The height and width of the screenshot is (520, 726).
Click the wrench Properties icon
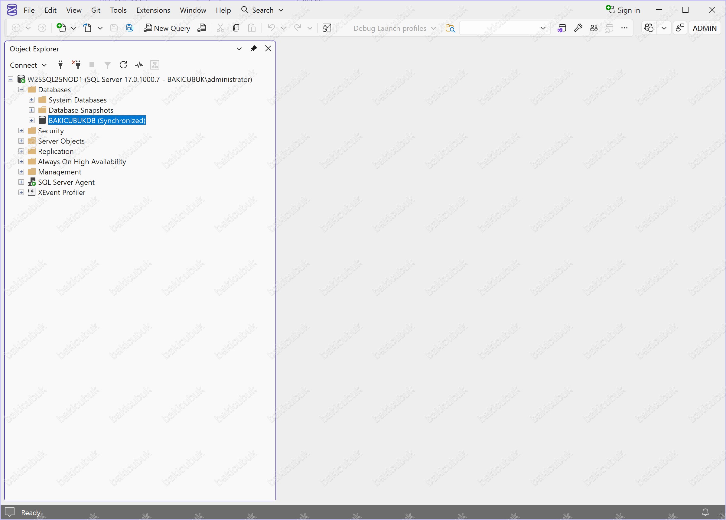pos(578,28)
